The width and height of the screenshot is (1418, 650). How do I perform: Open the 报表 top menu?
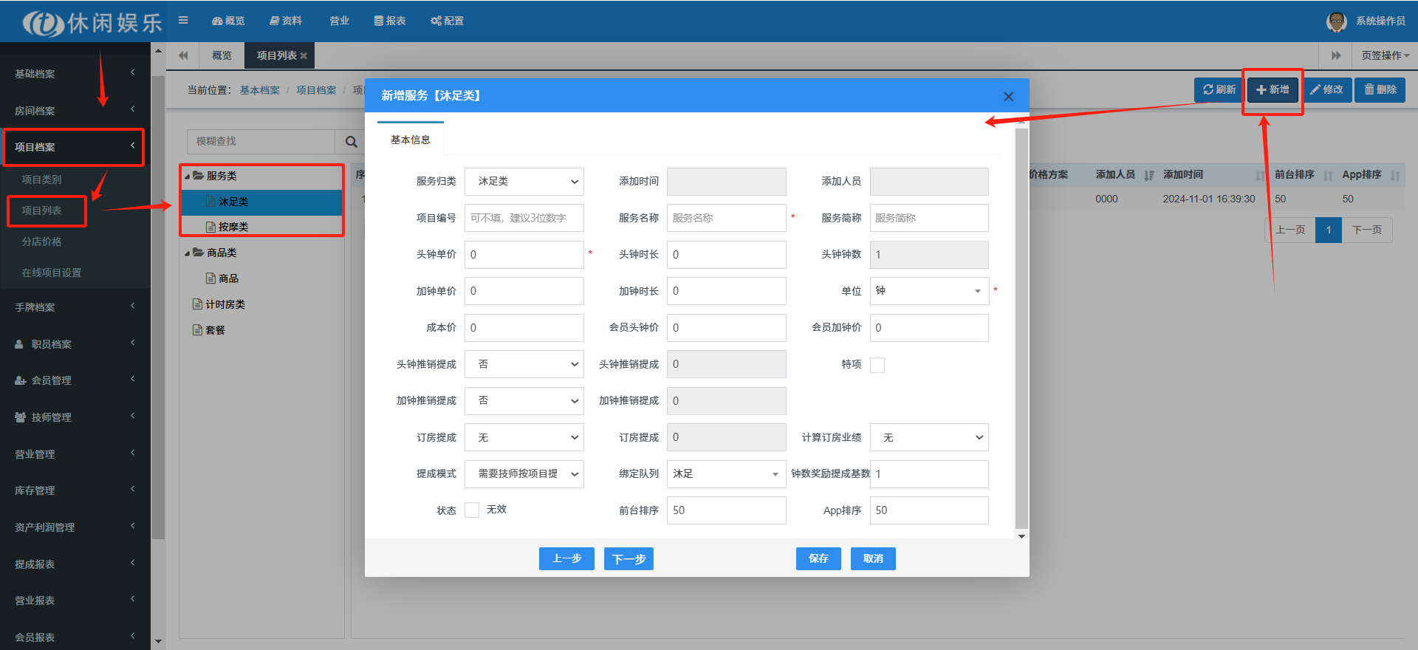[x=390, y=21]
